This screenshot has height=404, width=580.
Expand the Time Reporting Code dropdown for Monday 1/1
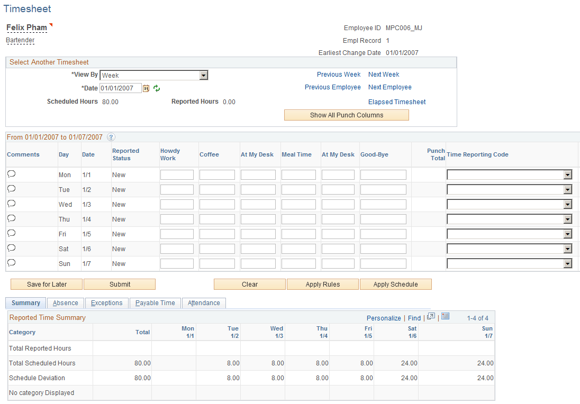(x=567, y=174)
